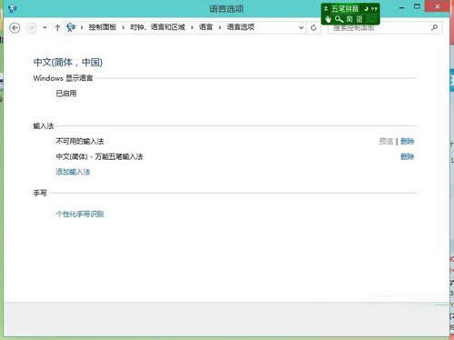Go up one folder level

(x=57, y=28)
